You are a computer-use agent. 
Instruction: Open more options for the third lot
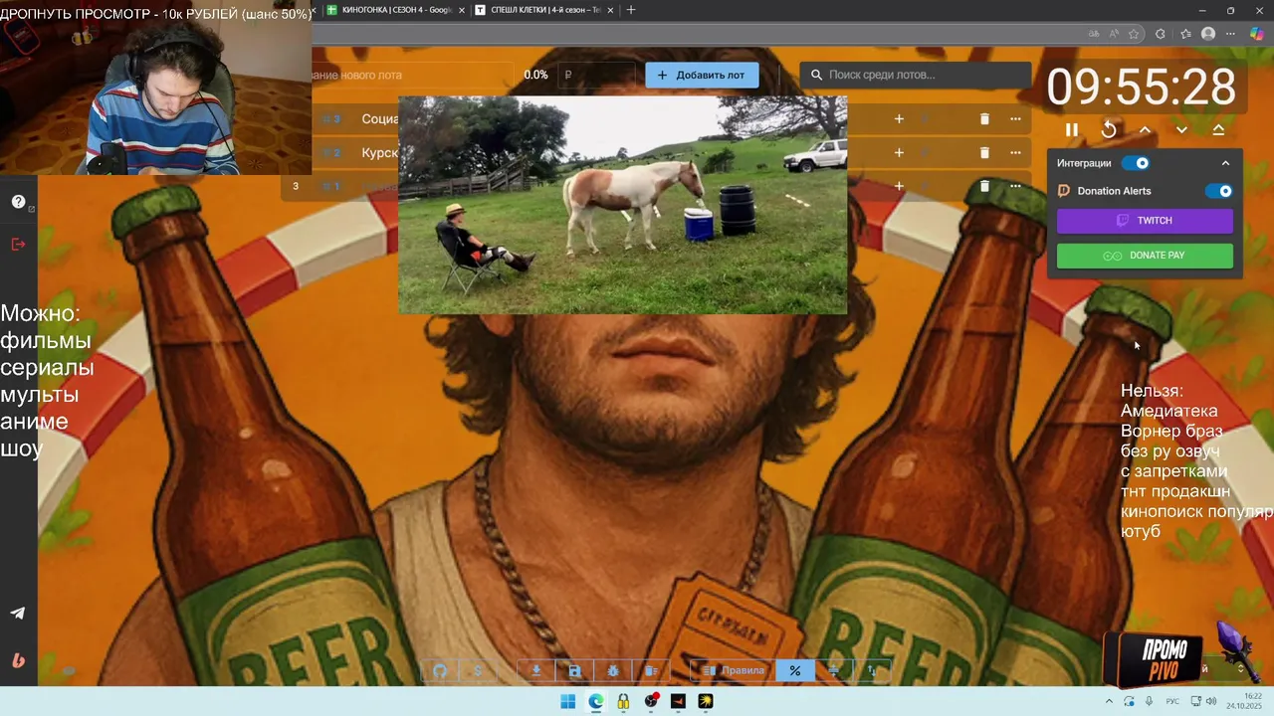[1015, 186]
